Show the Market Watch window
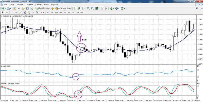The height and width of the screenshot is (102, 203). 15,8
